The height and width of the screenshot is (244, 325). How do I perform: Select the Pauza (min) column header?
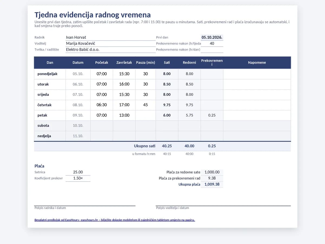145,63
